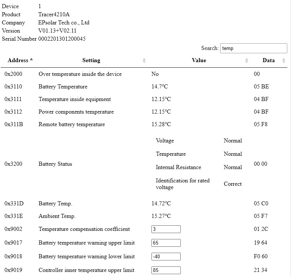Select the 0x3110 Battery Temperature row
291x276 pixels.
point(63,87)
